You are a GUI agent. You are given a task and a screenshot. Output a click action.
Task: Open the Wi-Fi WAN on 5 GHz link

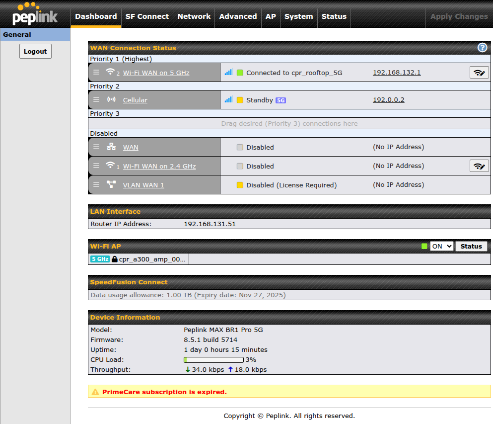click(x=156, y=73)
